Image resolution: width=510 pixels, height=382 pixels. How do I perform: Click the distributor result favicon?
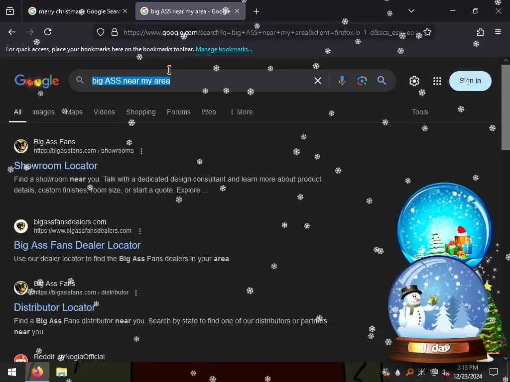click(21, 288)
